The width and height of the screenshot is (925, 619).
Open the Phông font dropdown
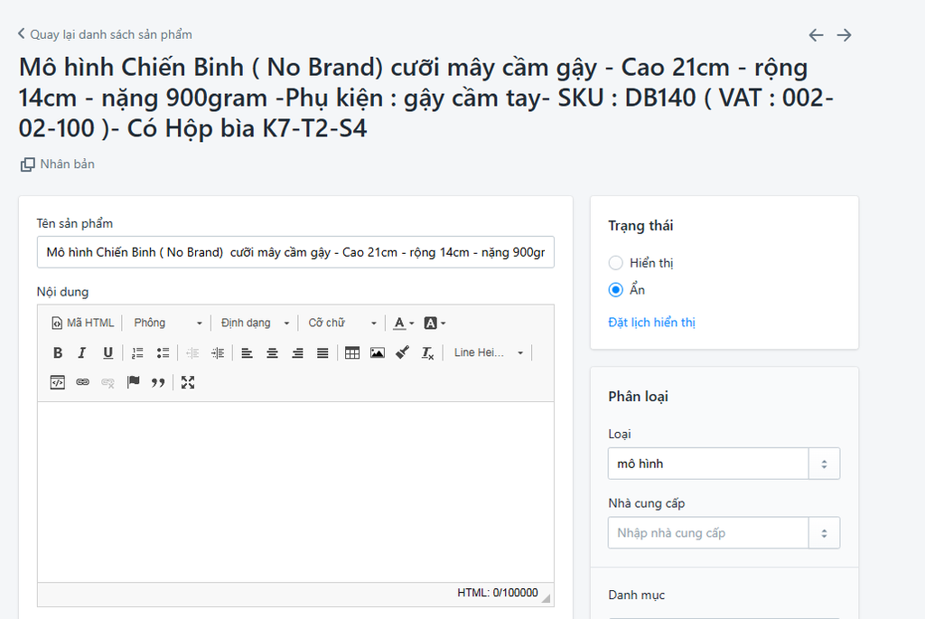coord(167,323)
